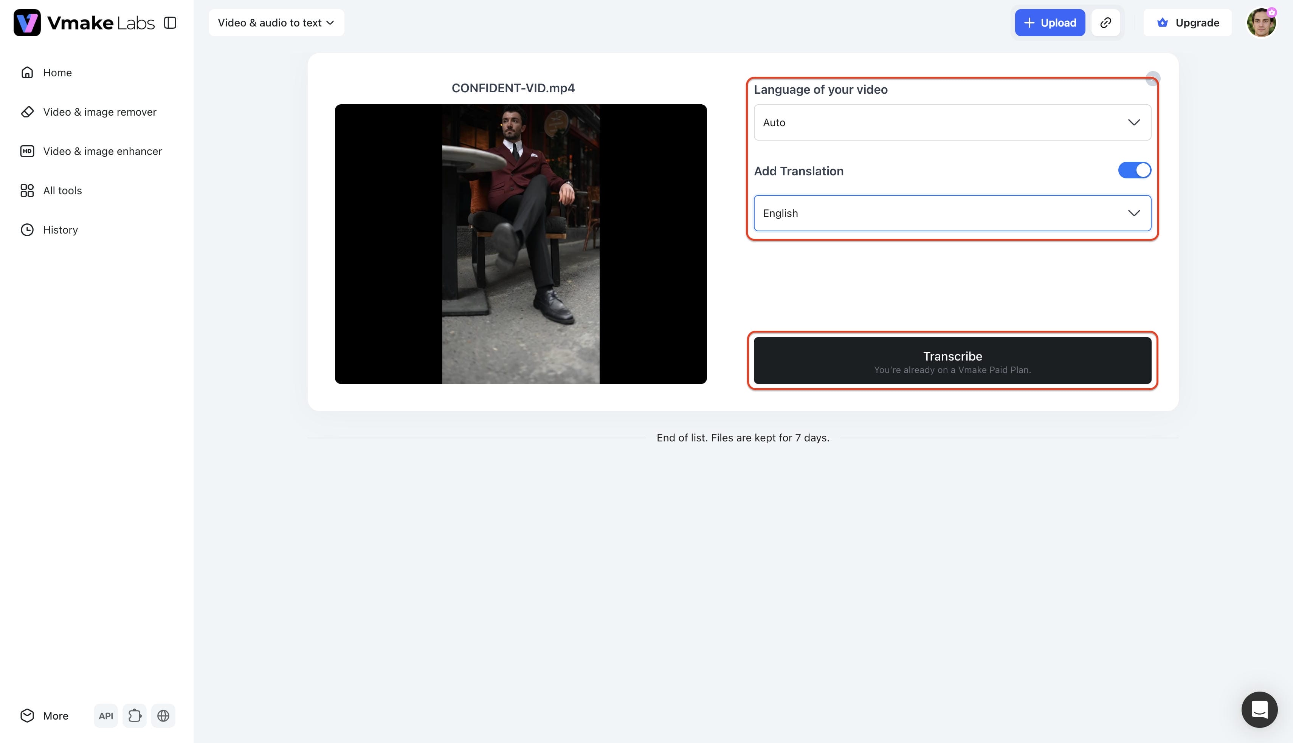Click the HD enhancer icon
This screenshot has width=1293, height=743.
tap(27, 151)
